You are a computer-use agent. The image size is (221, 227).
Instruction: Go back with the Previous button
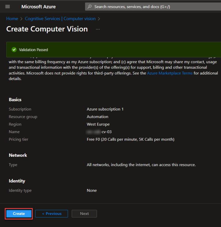coord(52,213)
